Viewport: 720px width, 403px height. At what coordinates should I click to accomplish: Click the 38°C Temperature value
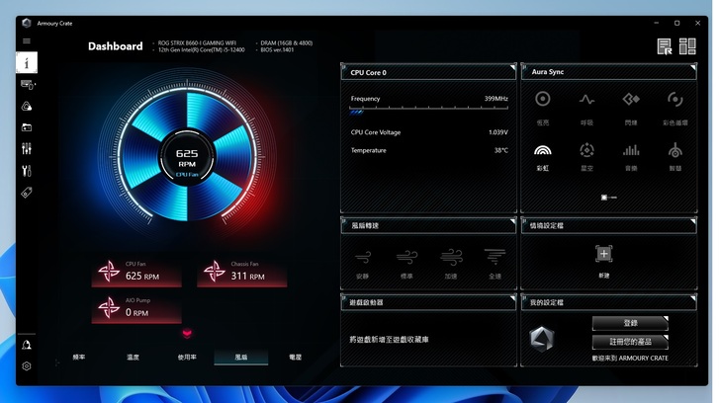[x=501, y=150]
